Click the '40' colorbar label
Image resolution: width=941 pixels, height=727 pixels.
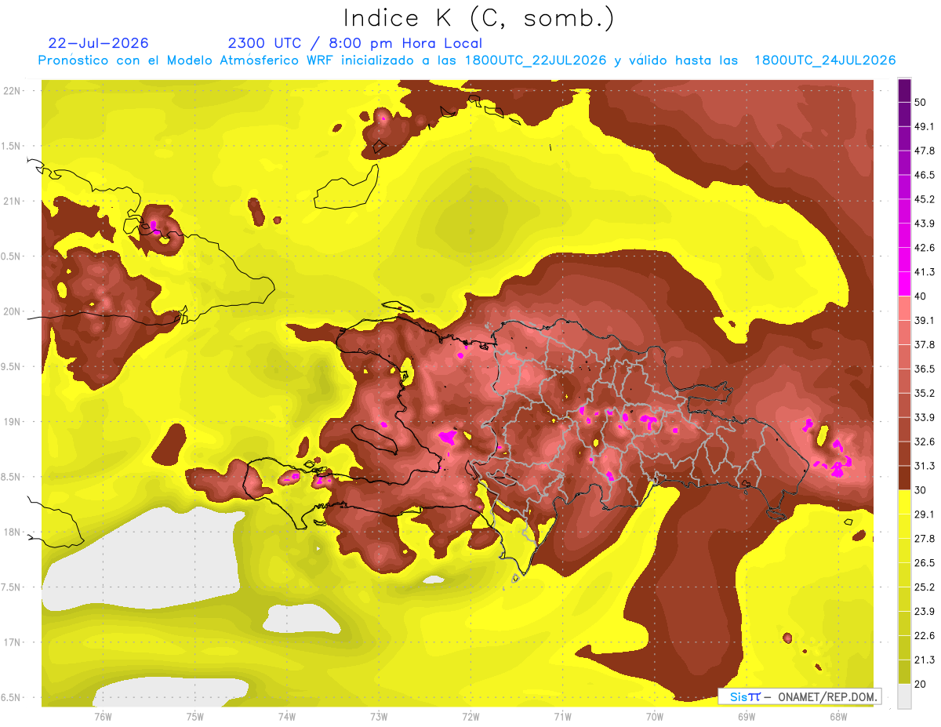pos(921,296)
